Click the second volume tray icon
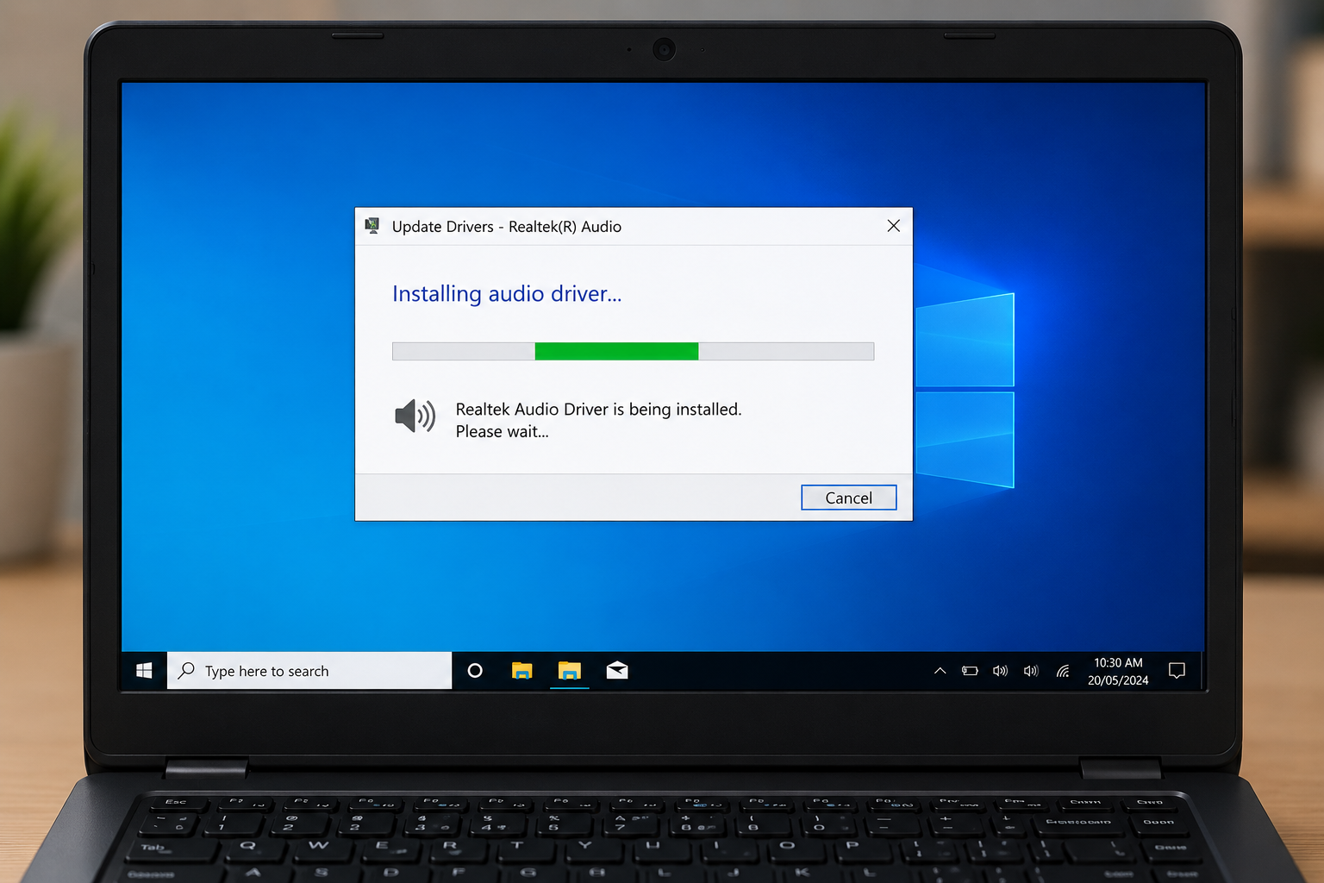The width and height of the screenshot is (1324, 883). pos(1031,671)
